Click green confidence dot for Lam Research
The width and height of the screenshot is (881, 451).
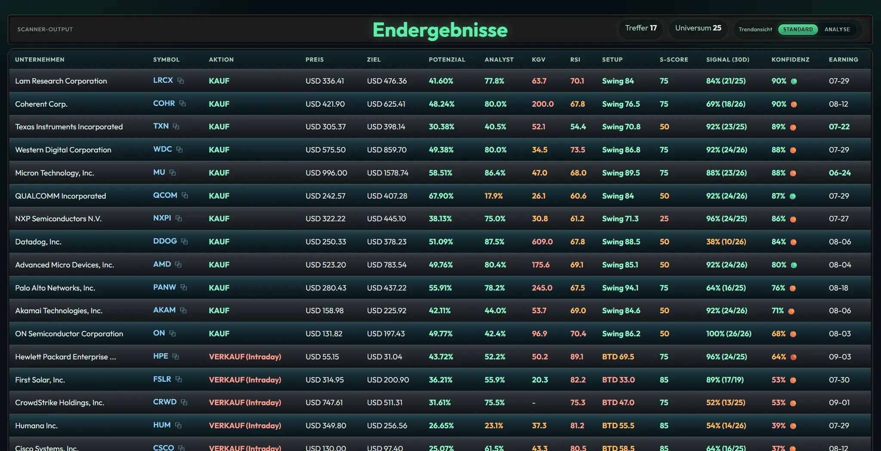pyautogui.click(x=794, y=81)
